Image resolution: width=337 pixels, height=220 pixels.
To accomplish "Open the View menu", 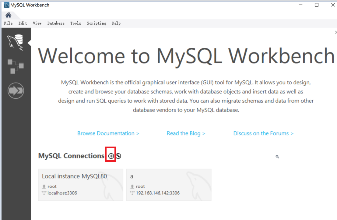I will click(x=37, y=23).
